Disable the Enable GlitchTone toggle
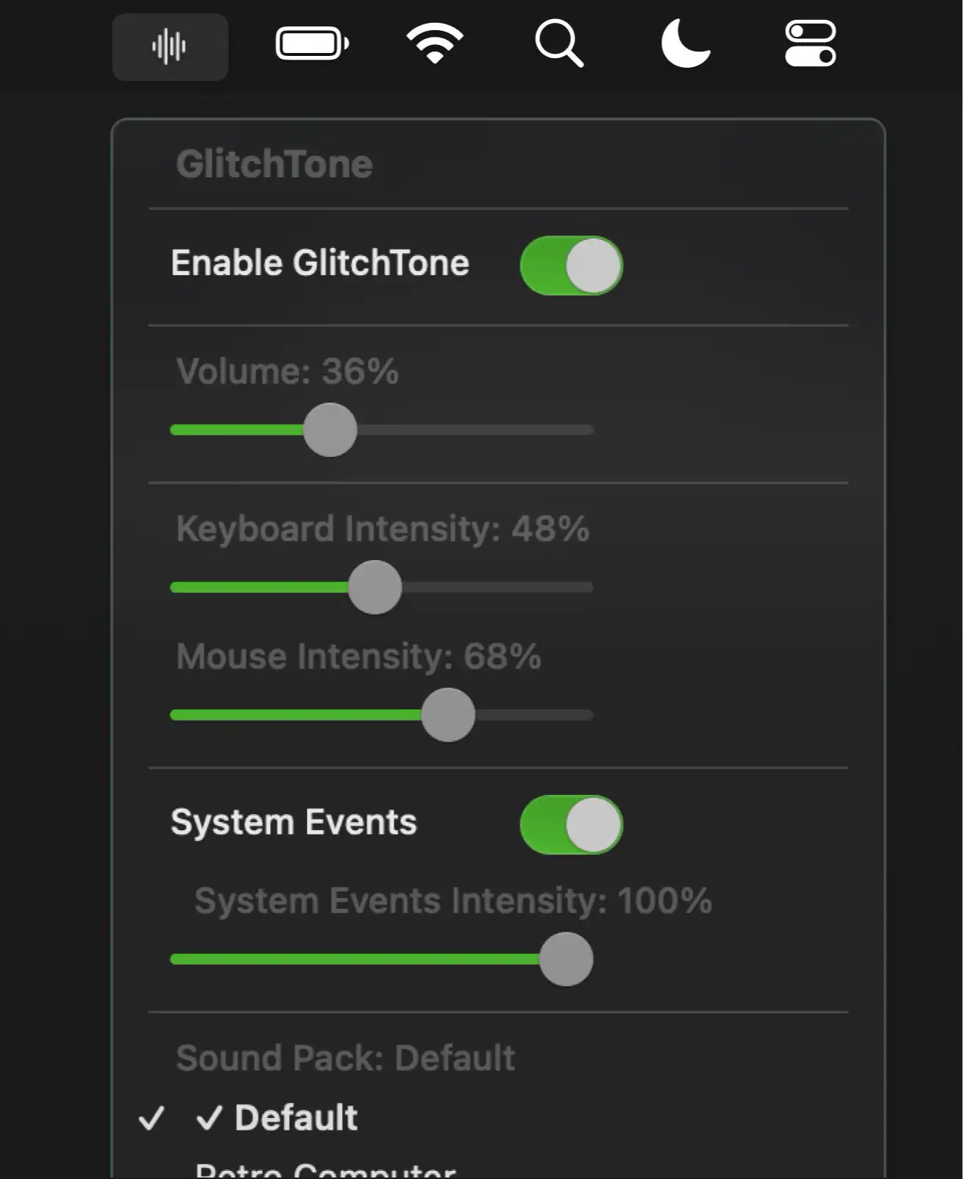Image resolution: width=963 pixels, height=1179 pixels. [x=572, y=265]
